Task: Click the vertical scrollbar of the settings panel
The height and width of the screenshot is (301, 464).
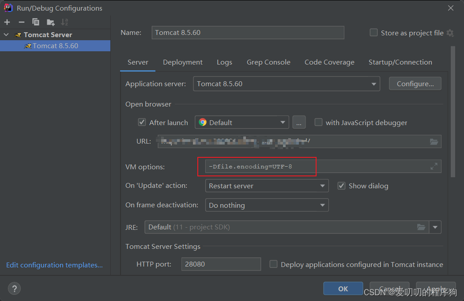Action: coord(453,111)
